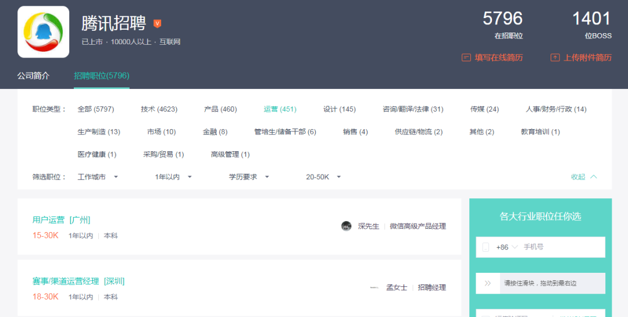Click the 各大行业职位任你选 heading
Viewport: 628px width, 317px height.
(x=540, y=216)
